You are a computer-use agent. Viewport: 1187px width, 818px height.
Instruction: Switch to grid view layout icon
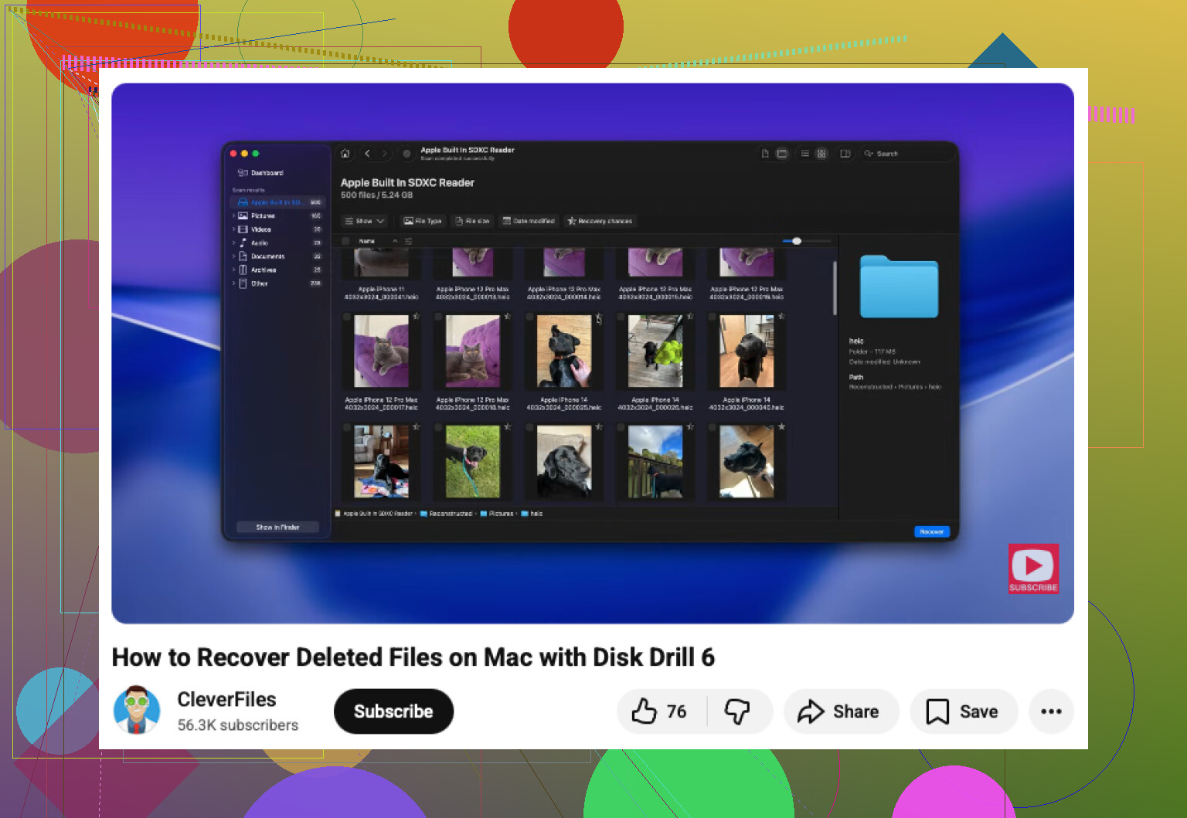point(821,154)
